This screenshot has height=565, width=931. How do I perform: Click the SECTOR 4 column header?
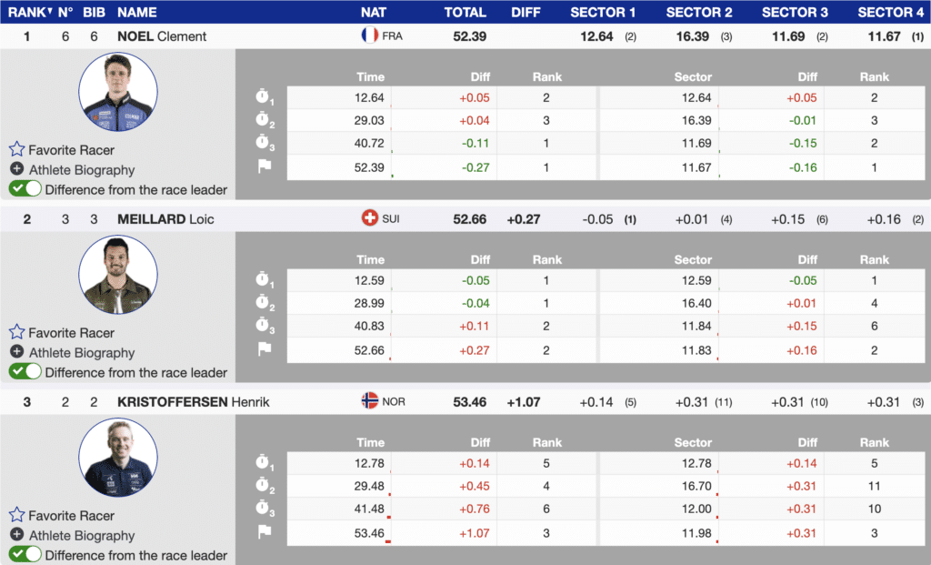(890, 13)
